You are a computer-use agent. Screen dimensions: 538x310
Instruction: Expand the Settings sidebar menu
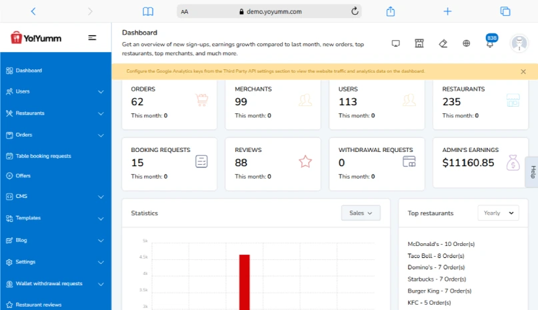(x=55, y=262)
